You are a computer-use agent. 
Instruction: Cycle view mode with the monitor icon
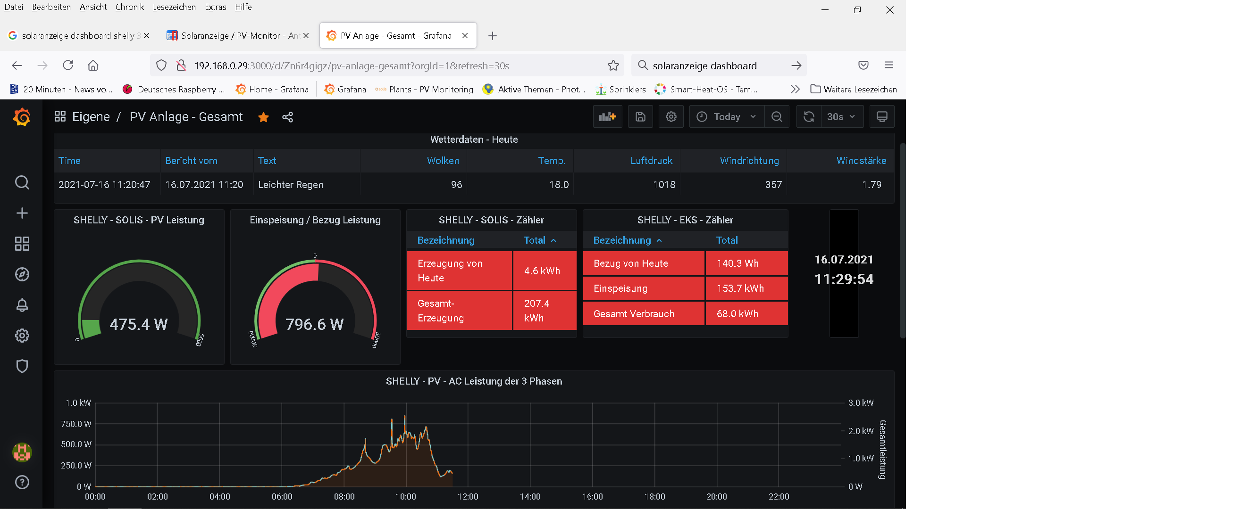pyautogui.click(x=881, y=117)
